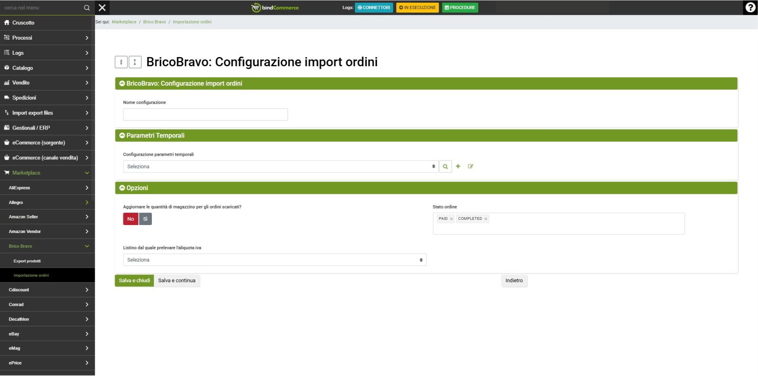758x376 pixels.
Task: Click the Indietro button
Action: [514, 281]
